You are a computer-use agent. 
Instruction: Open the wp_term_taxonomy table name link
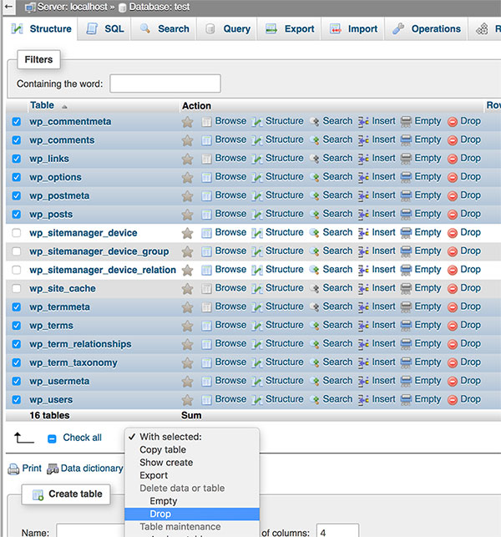pos(73,362)
